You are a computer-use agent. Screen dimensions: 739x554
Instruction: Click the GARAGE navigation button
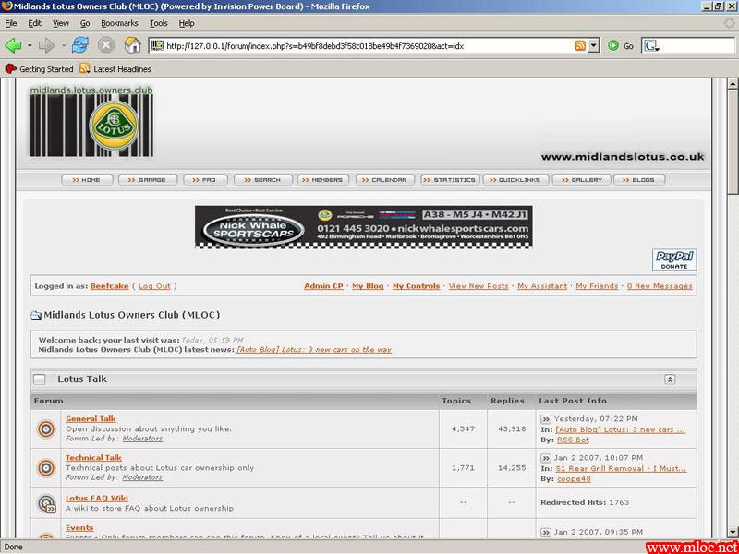click(148, 180)
